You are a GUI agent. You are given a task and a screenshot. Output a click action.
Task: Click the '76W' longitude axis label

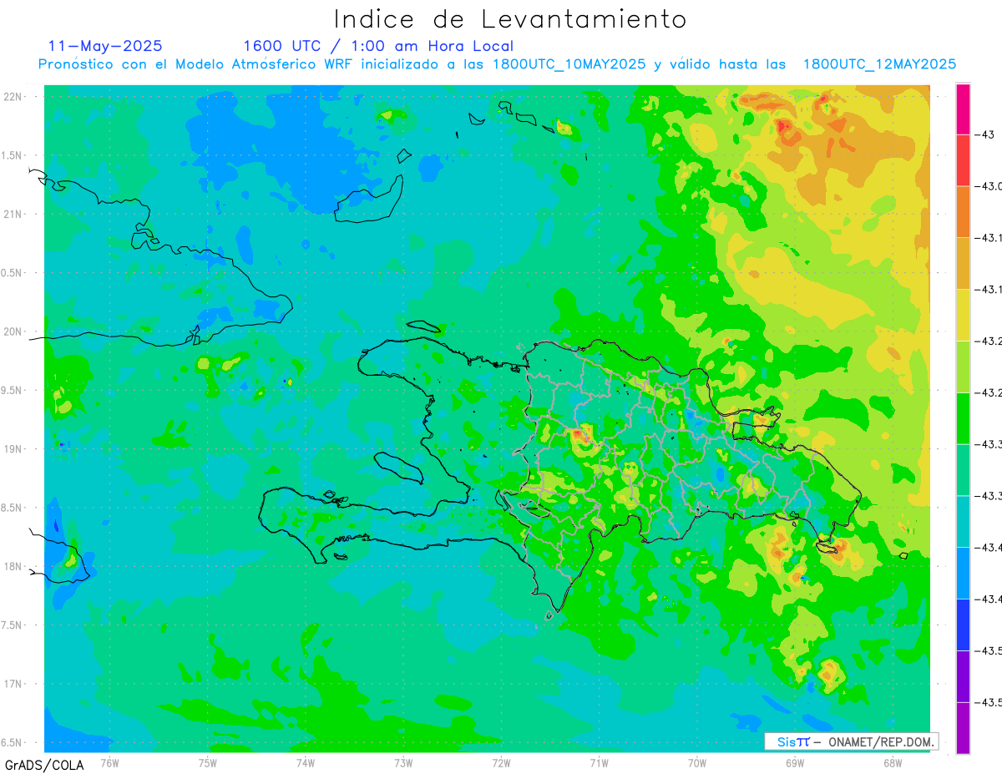click(x=109, y=762)
